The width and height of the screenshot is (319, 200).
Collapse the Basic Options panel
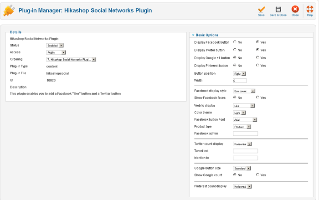(193, 35)
